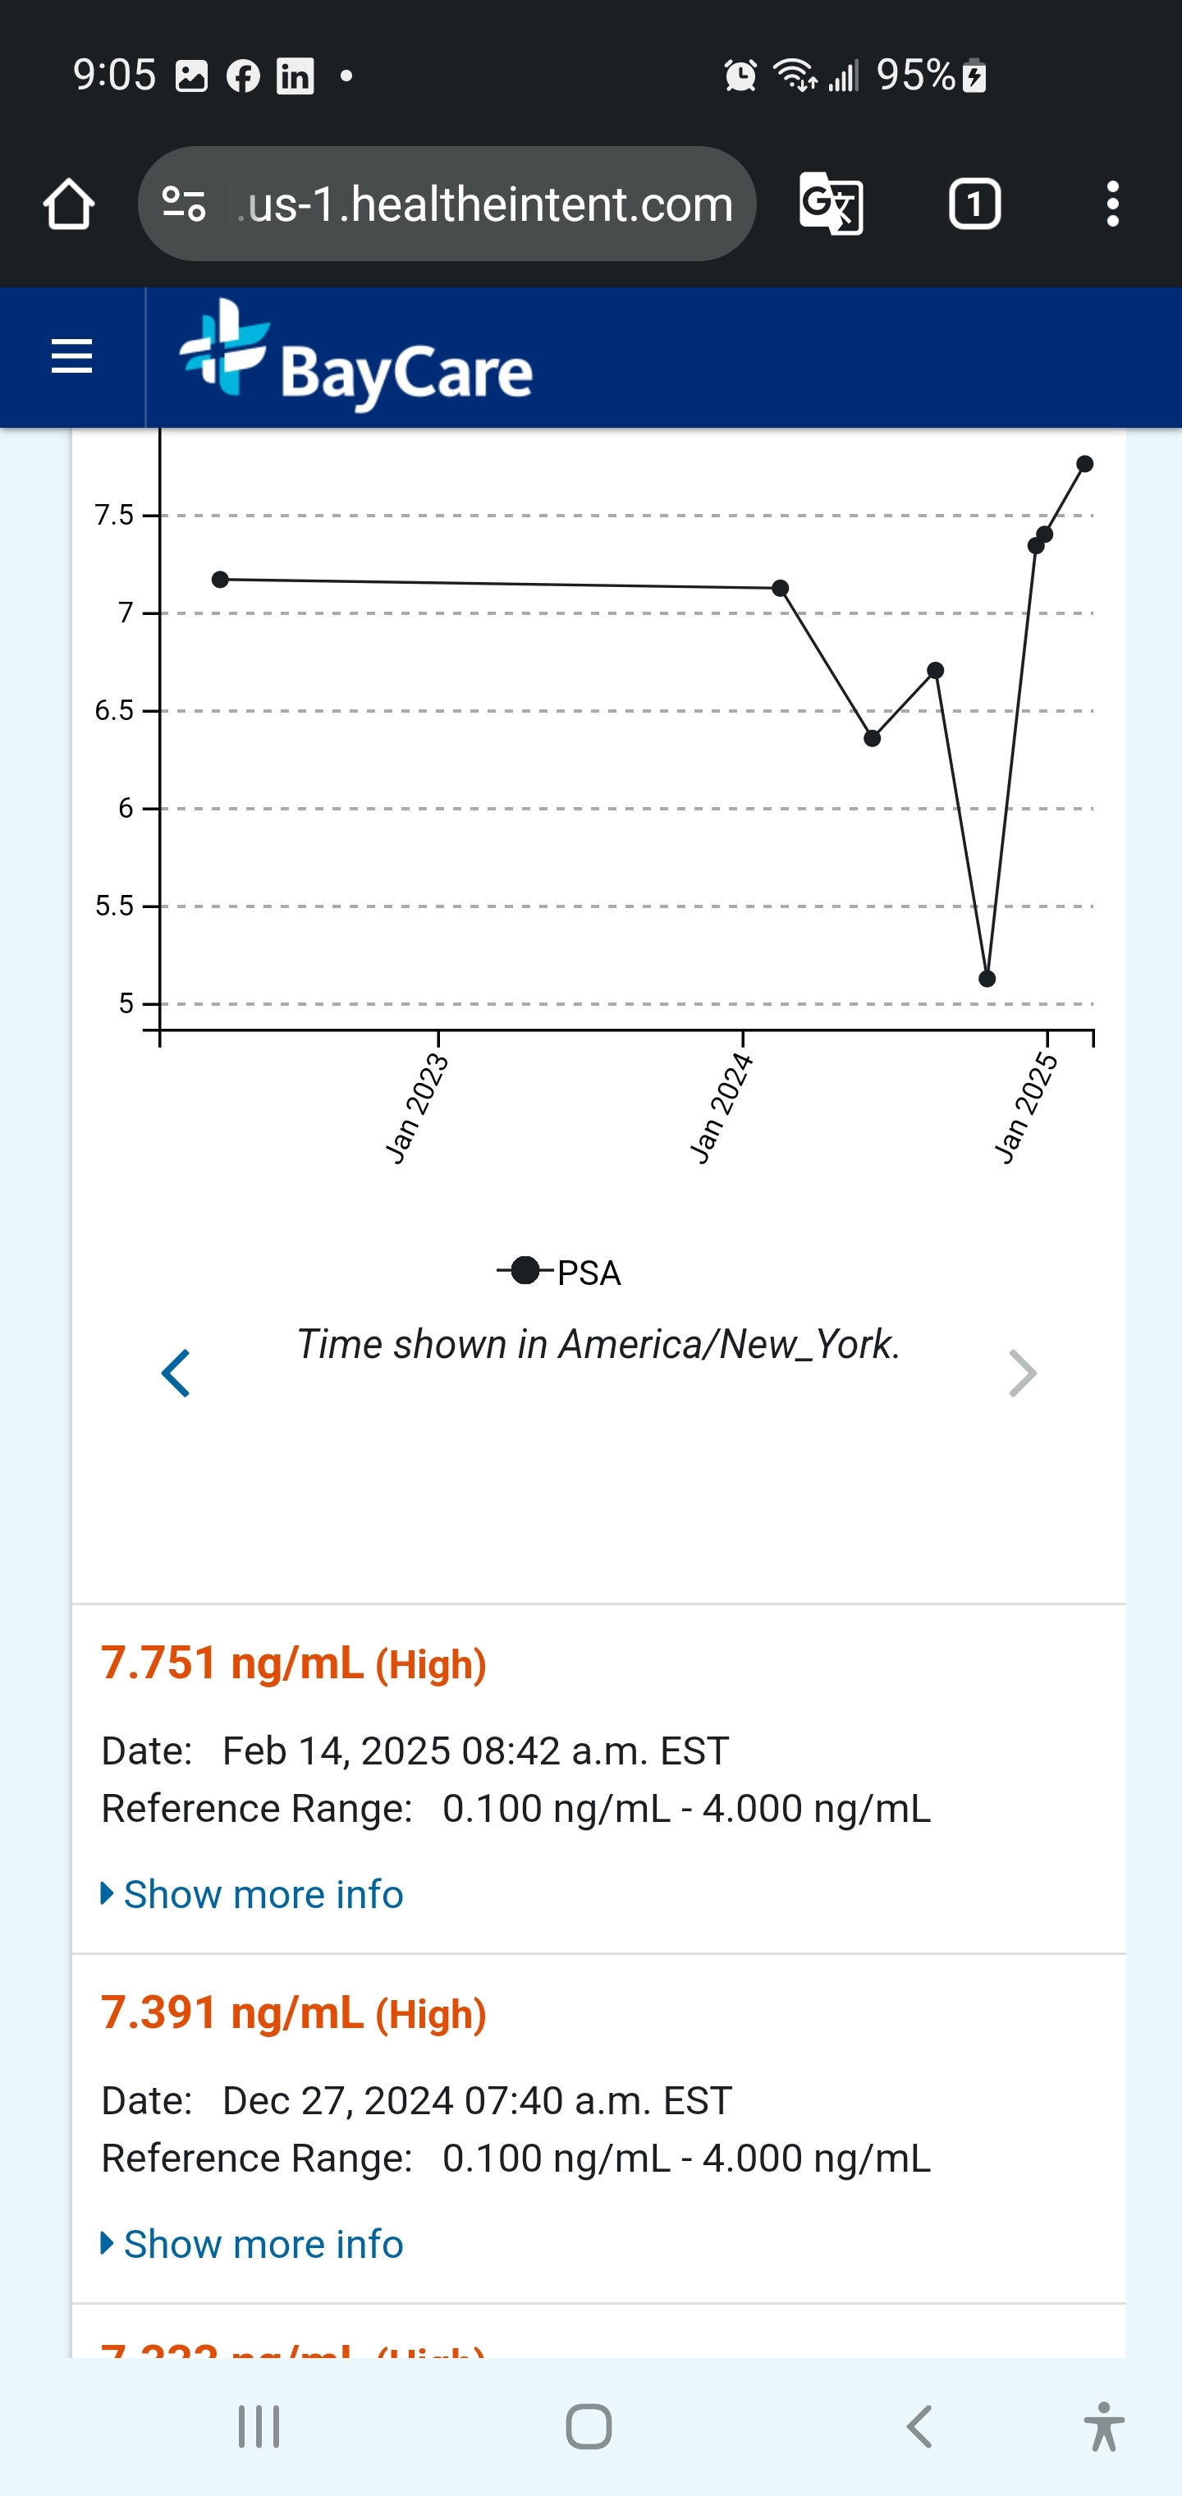Open the tab switcher showing 1 tab
This screenshot has height=2496, width=1182.
[974, 204]
